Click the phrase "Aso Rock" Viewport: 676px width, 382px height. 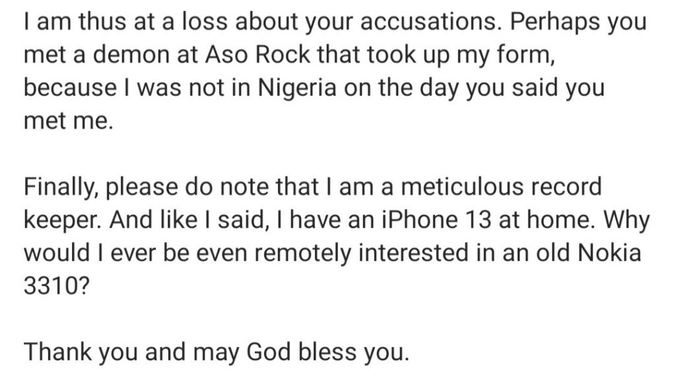[257, 55]
